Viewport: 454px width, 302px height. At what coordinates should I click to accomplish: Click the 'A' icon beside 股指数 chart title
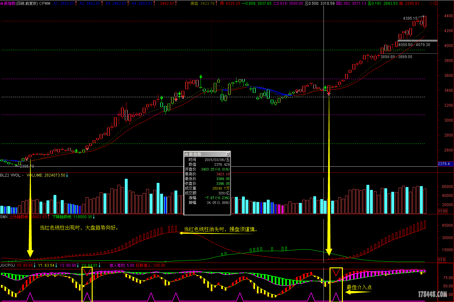click(x=2, y=3)
